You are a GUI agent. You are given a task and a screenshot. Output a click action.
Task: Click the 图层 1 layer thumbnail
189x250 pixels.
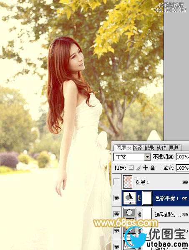(x=128, y=182)
